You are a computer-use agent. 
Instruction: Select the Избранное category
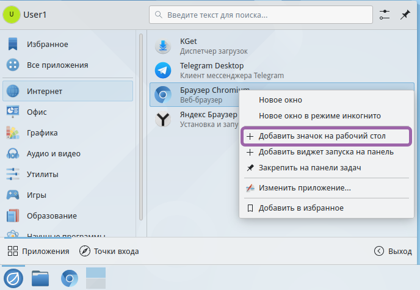pyautogui.click(x=47, y=44)
